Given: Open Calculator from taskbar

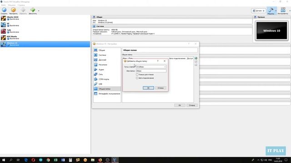Looking at the screenshot, I should coord(70,160).
